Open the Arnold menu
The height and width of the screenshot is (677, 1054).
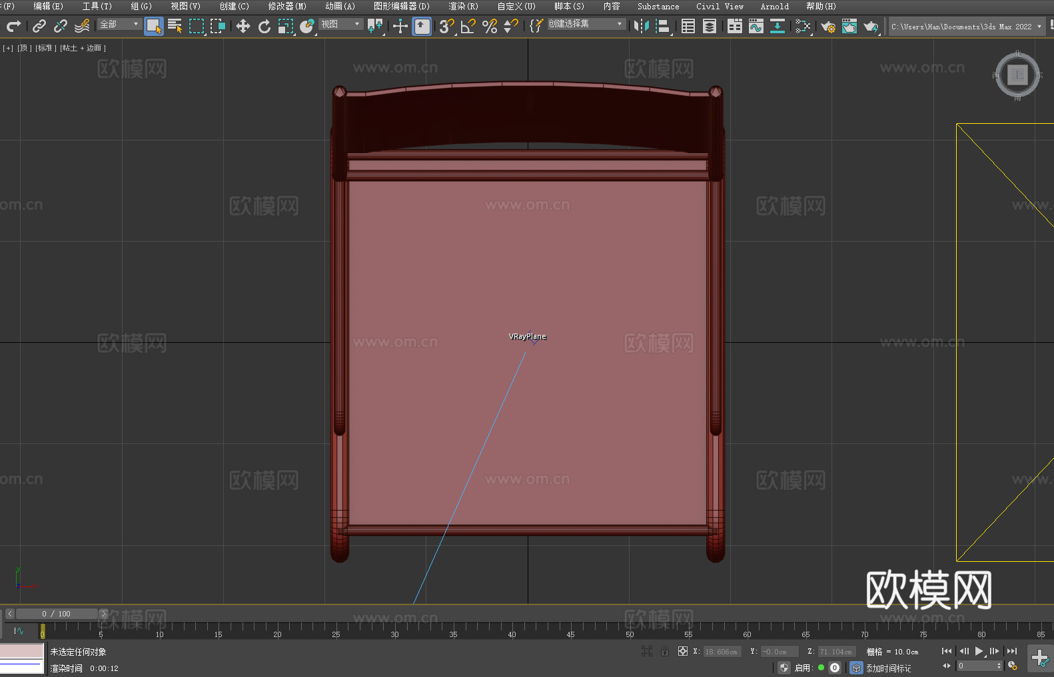(x=774, y=6)
